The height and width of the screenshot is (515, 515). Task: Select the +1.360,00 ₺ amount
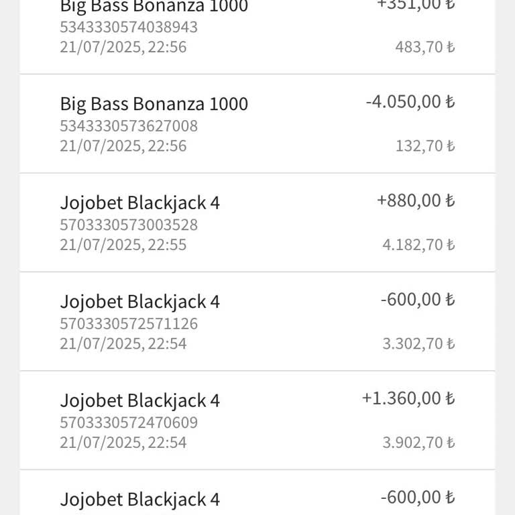tap(408, 398)
